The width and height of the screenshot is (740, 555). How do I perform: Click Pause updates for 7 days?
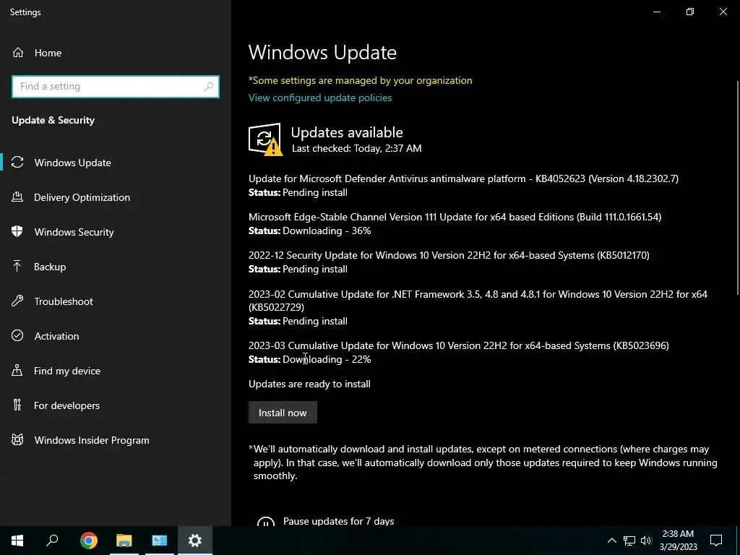pyautogui.click(x=338, y=521)
